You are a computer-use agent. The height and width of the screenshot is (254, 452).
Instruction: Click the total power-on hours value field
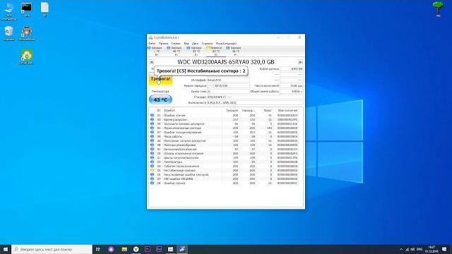point(292,91)
